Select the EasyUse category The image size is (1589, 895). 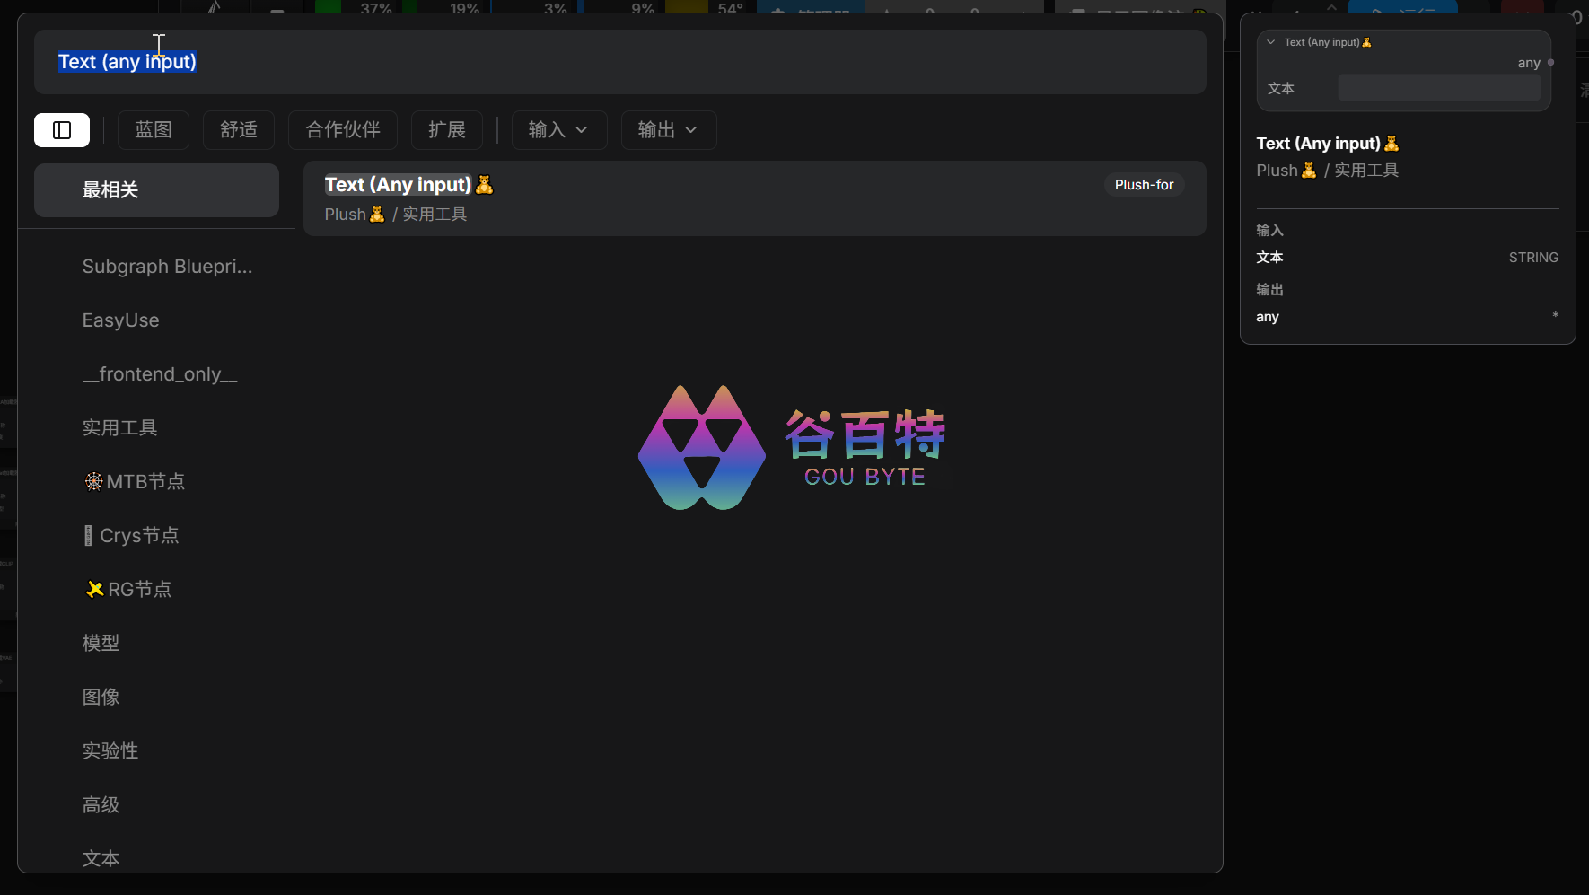156,320
